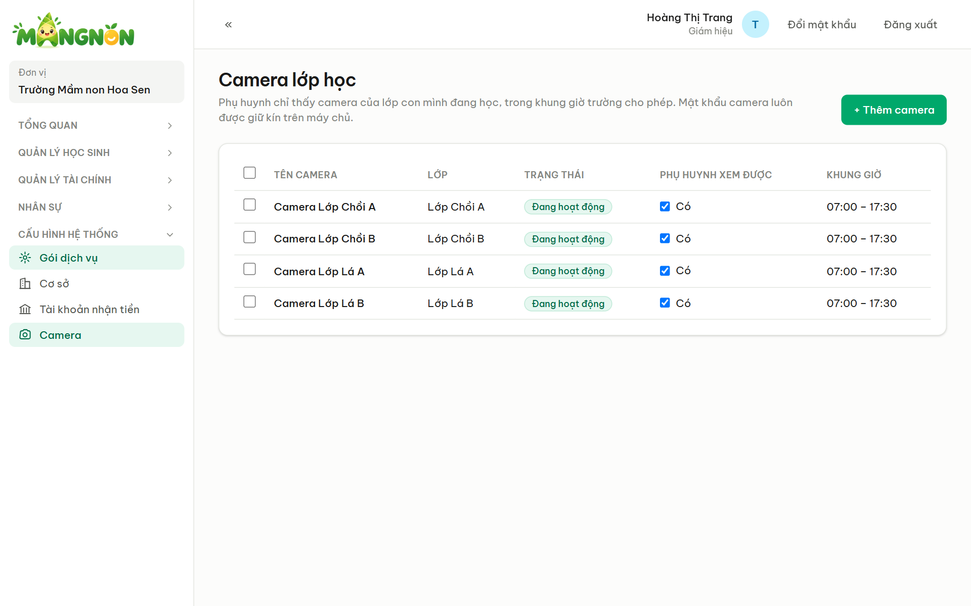
Task: Uncheck parent viewing for Camera Lớp Lá B
Action: pos(665,302)
